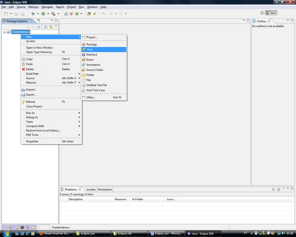The height and width of the screenshot is (237, 296).
Task: Minimize the Outline view panel
Action: [288, 20]
